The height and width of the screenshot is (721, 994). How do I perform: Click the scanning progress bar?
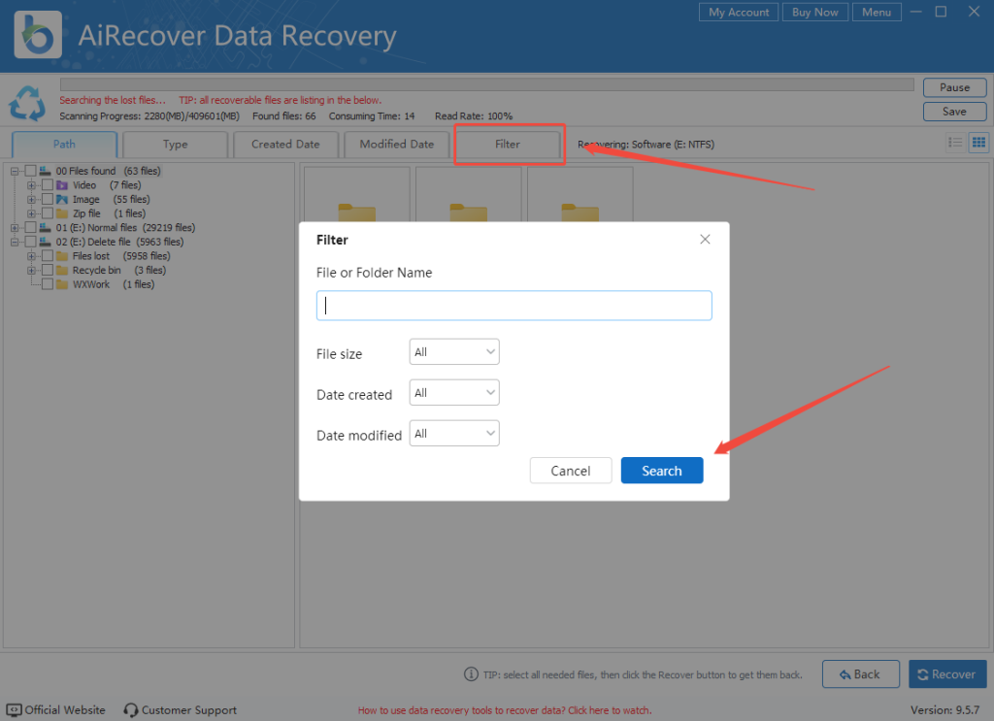(x=485, y=83)
